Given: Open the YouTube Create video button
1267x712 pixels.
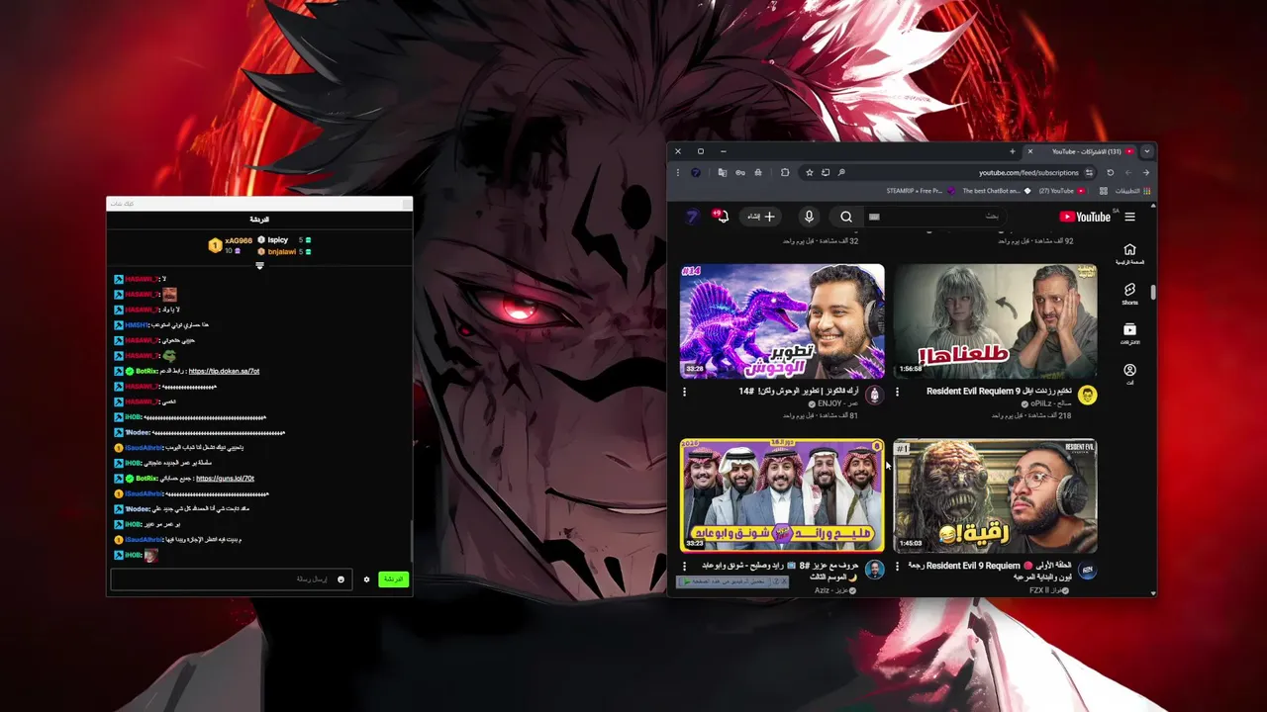Looking at the screenshot, I should click(761, 217).
